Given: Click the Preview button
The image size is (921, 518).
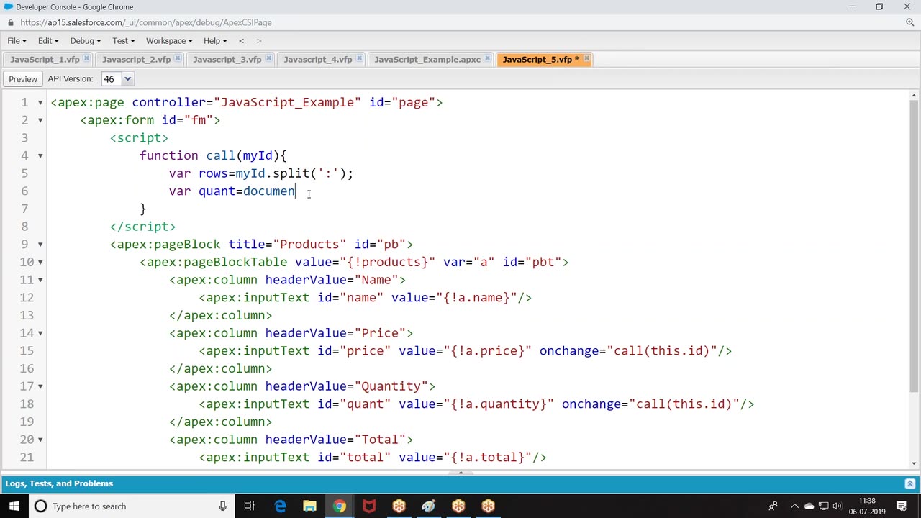Looking at the screenshot, I should point(23,79).
